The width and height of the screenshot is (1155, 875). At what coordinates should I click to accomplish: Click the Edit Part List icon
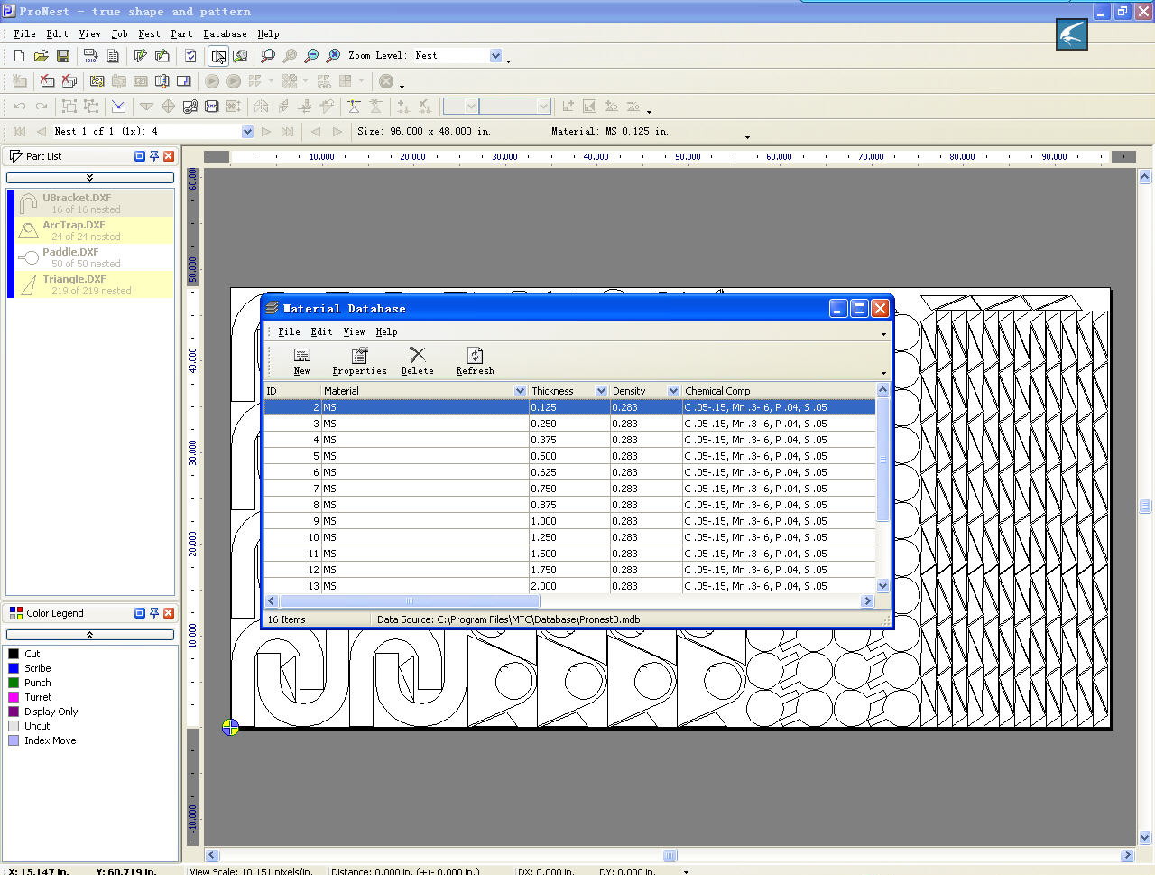(x=140, y=56)
